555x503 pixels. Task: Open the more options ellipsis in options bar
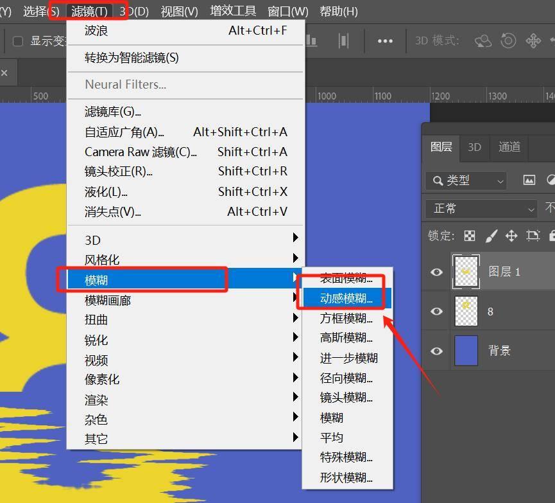pos(385,40)
